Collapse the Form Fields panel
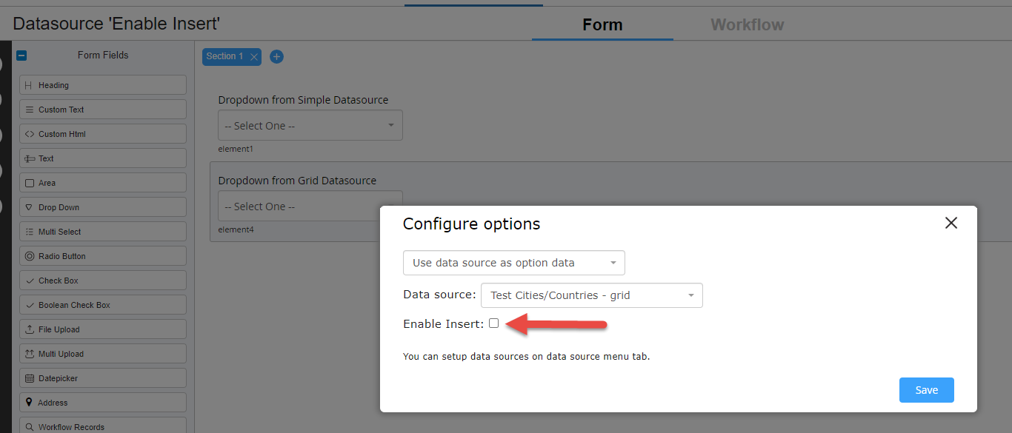Image resolution: width=1012 pixels, height=433 pixels. point(21,55)
